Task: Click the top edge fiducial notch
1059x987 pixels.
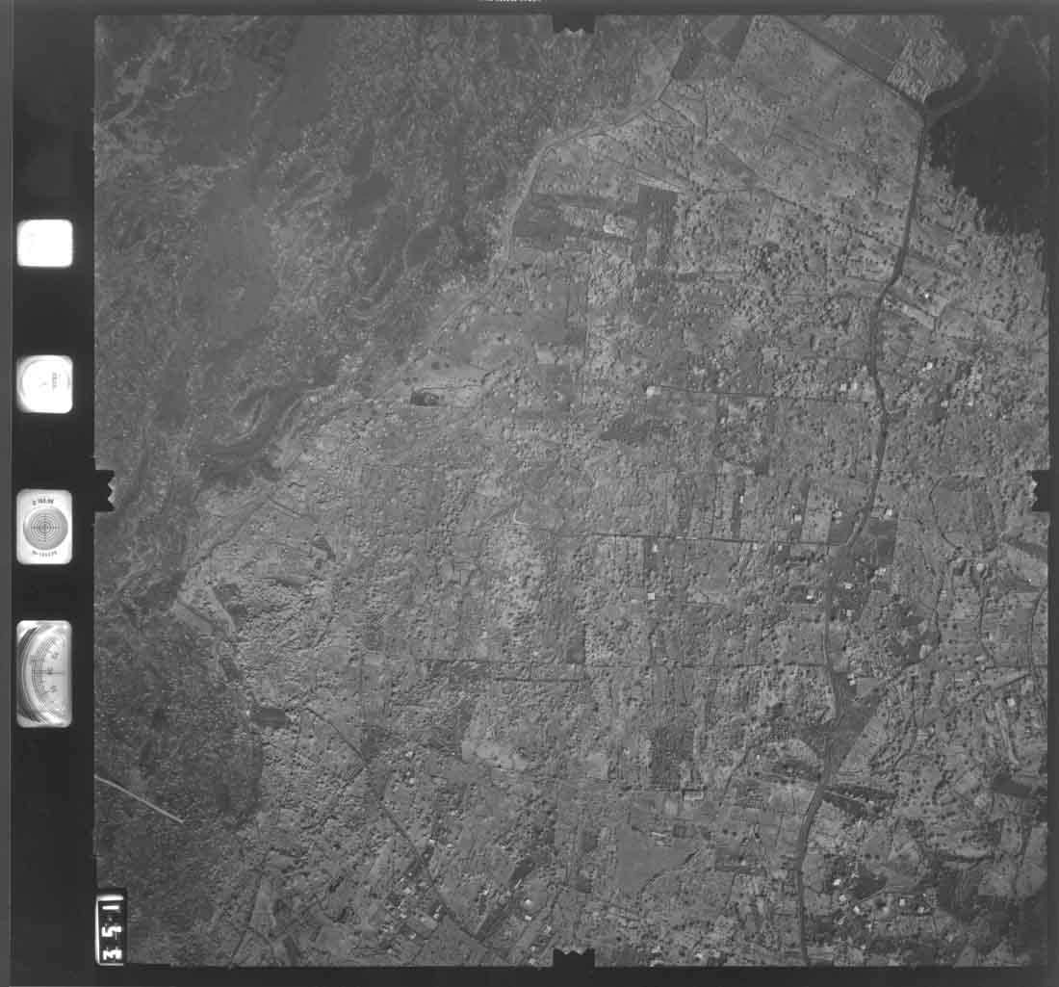Action: point(574,22)
